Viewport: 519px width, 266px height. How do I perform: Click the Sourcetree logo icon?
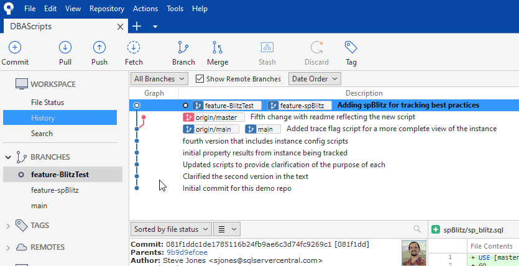point(9,8)
